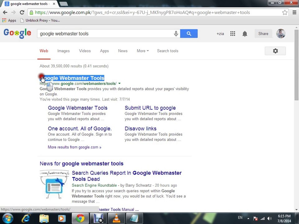Open VLC media player from the taskbar
Screen dimensions: 299x224
click(x=116, y=218)
